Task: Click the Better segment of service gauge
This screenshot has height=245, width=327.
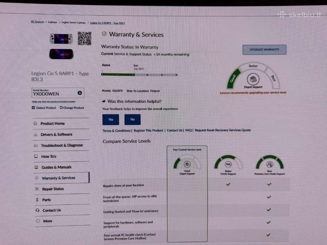Action: click(253, 66)
